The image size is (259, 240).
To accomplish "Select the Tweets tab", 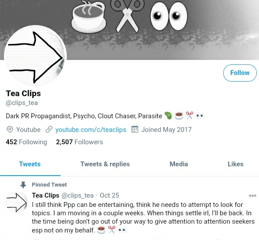I will pos(30,164).
